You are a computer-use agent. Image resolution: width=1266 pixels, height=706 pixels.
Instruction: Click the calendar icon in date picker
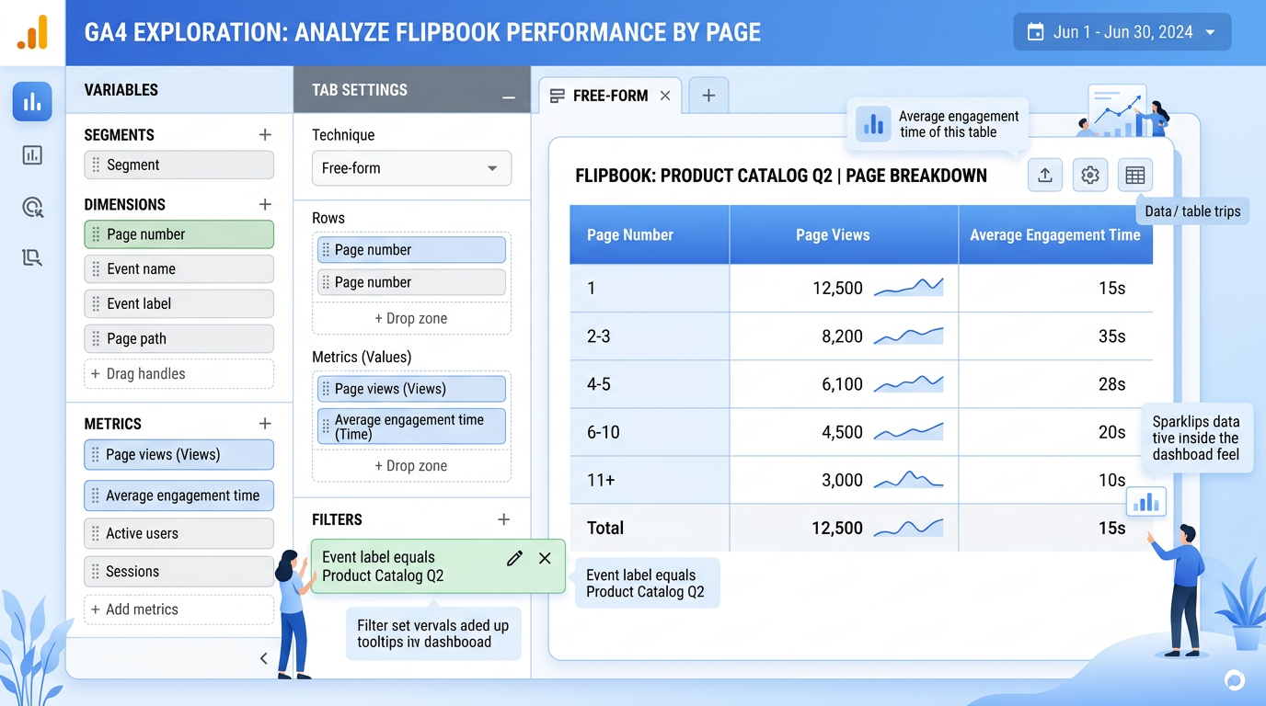point(1035,32)
